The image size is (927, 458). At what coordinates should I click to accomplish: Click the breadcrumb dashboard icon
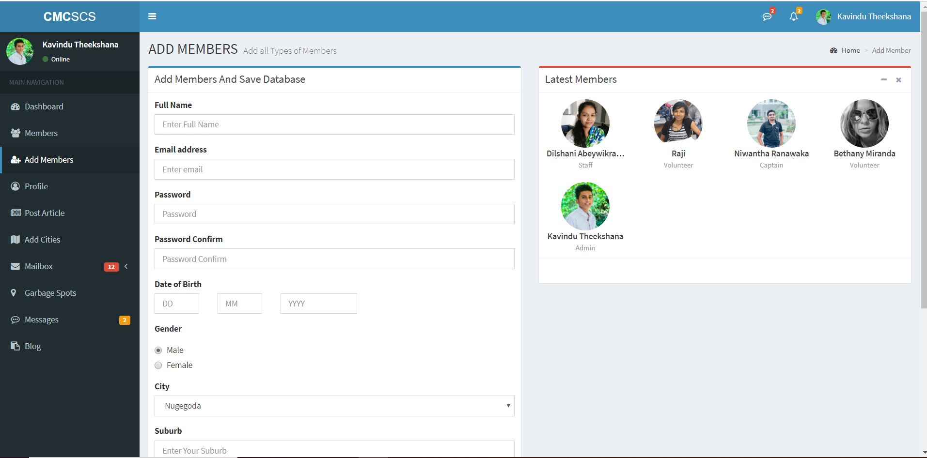click(x=833, y=50)
